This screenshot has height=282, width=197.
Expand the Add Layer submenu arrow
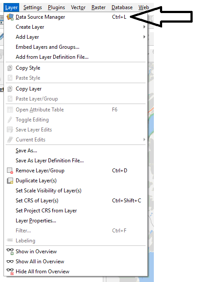144,37
